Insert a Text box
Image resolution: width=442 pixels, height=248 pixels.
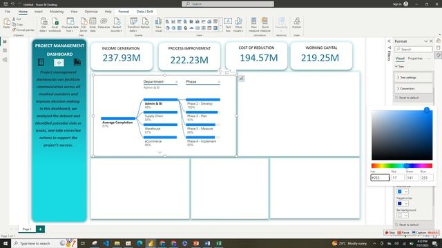[228, 25]
